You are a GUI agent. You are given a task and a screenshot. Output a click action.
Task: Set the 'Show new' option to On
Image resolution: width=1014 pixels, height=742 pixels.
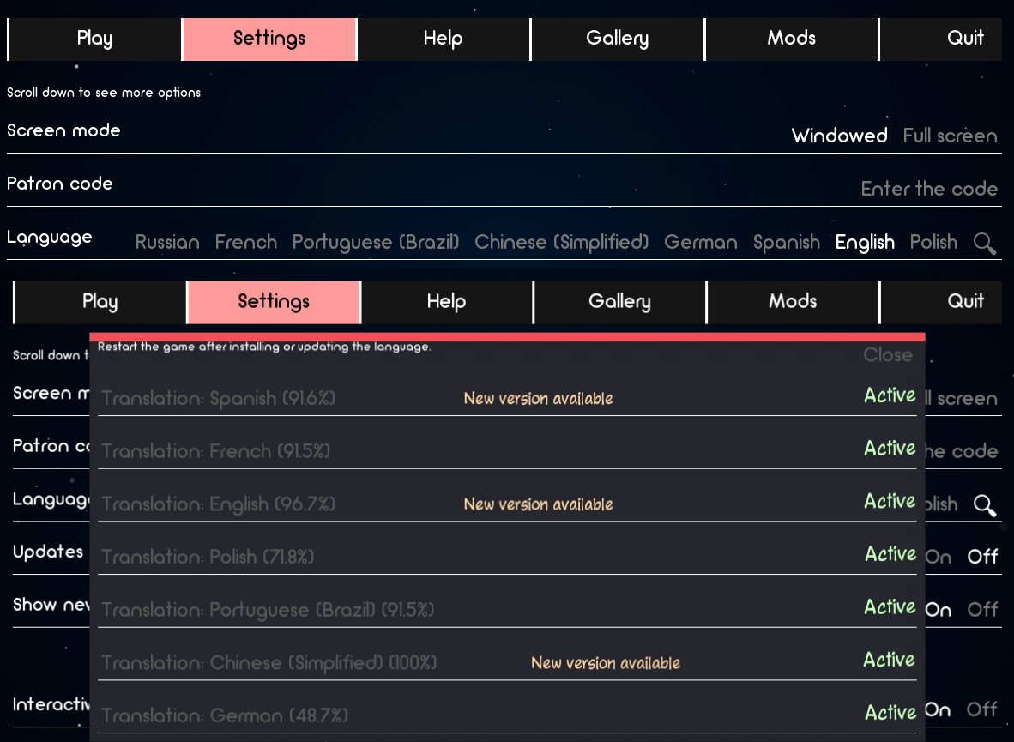click(939, 610)
